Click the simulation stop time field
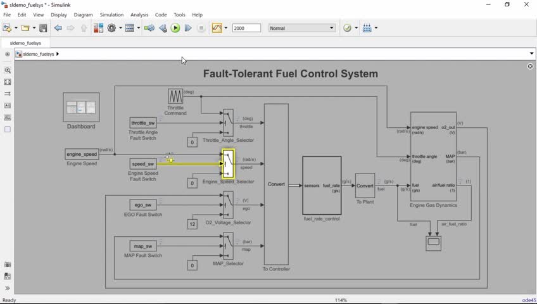Viewport: 537px width, 304px height. 246,28
